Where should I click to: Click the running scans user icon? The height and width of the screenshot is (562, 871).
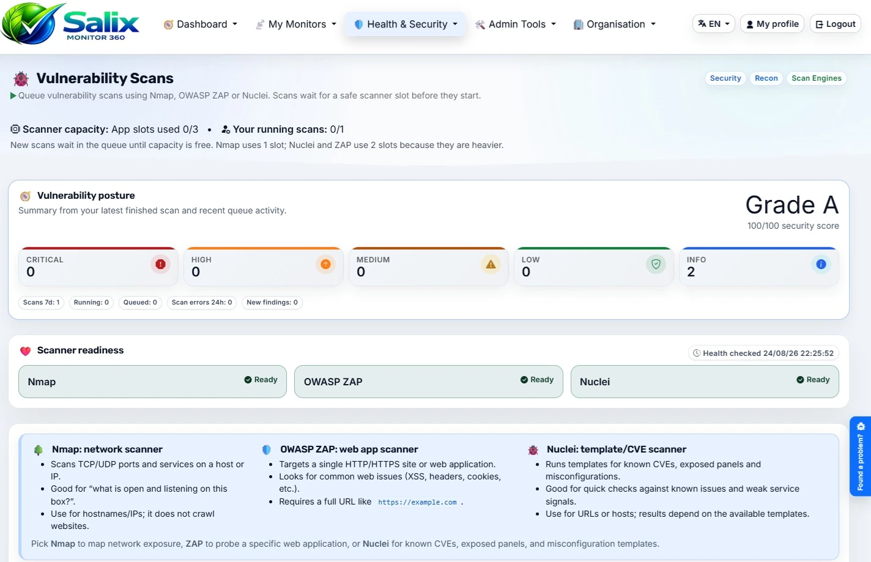[226, 129]
